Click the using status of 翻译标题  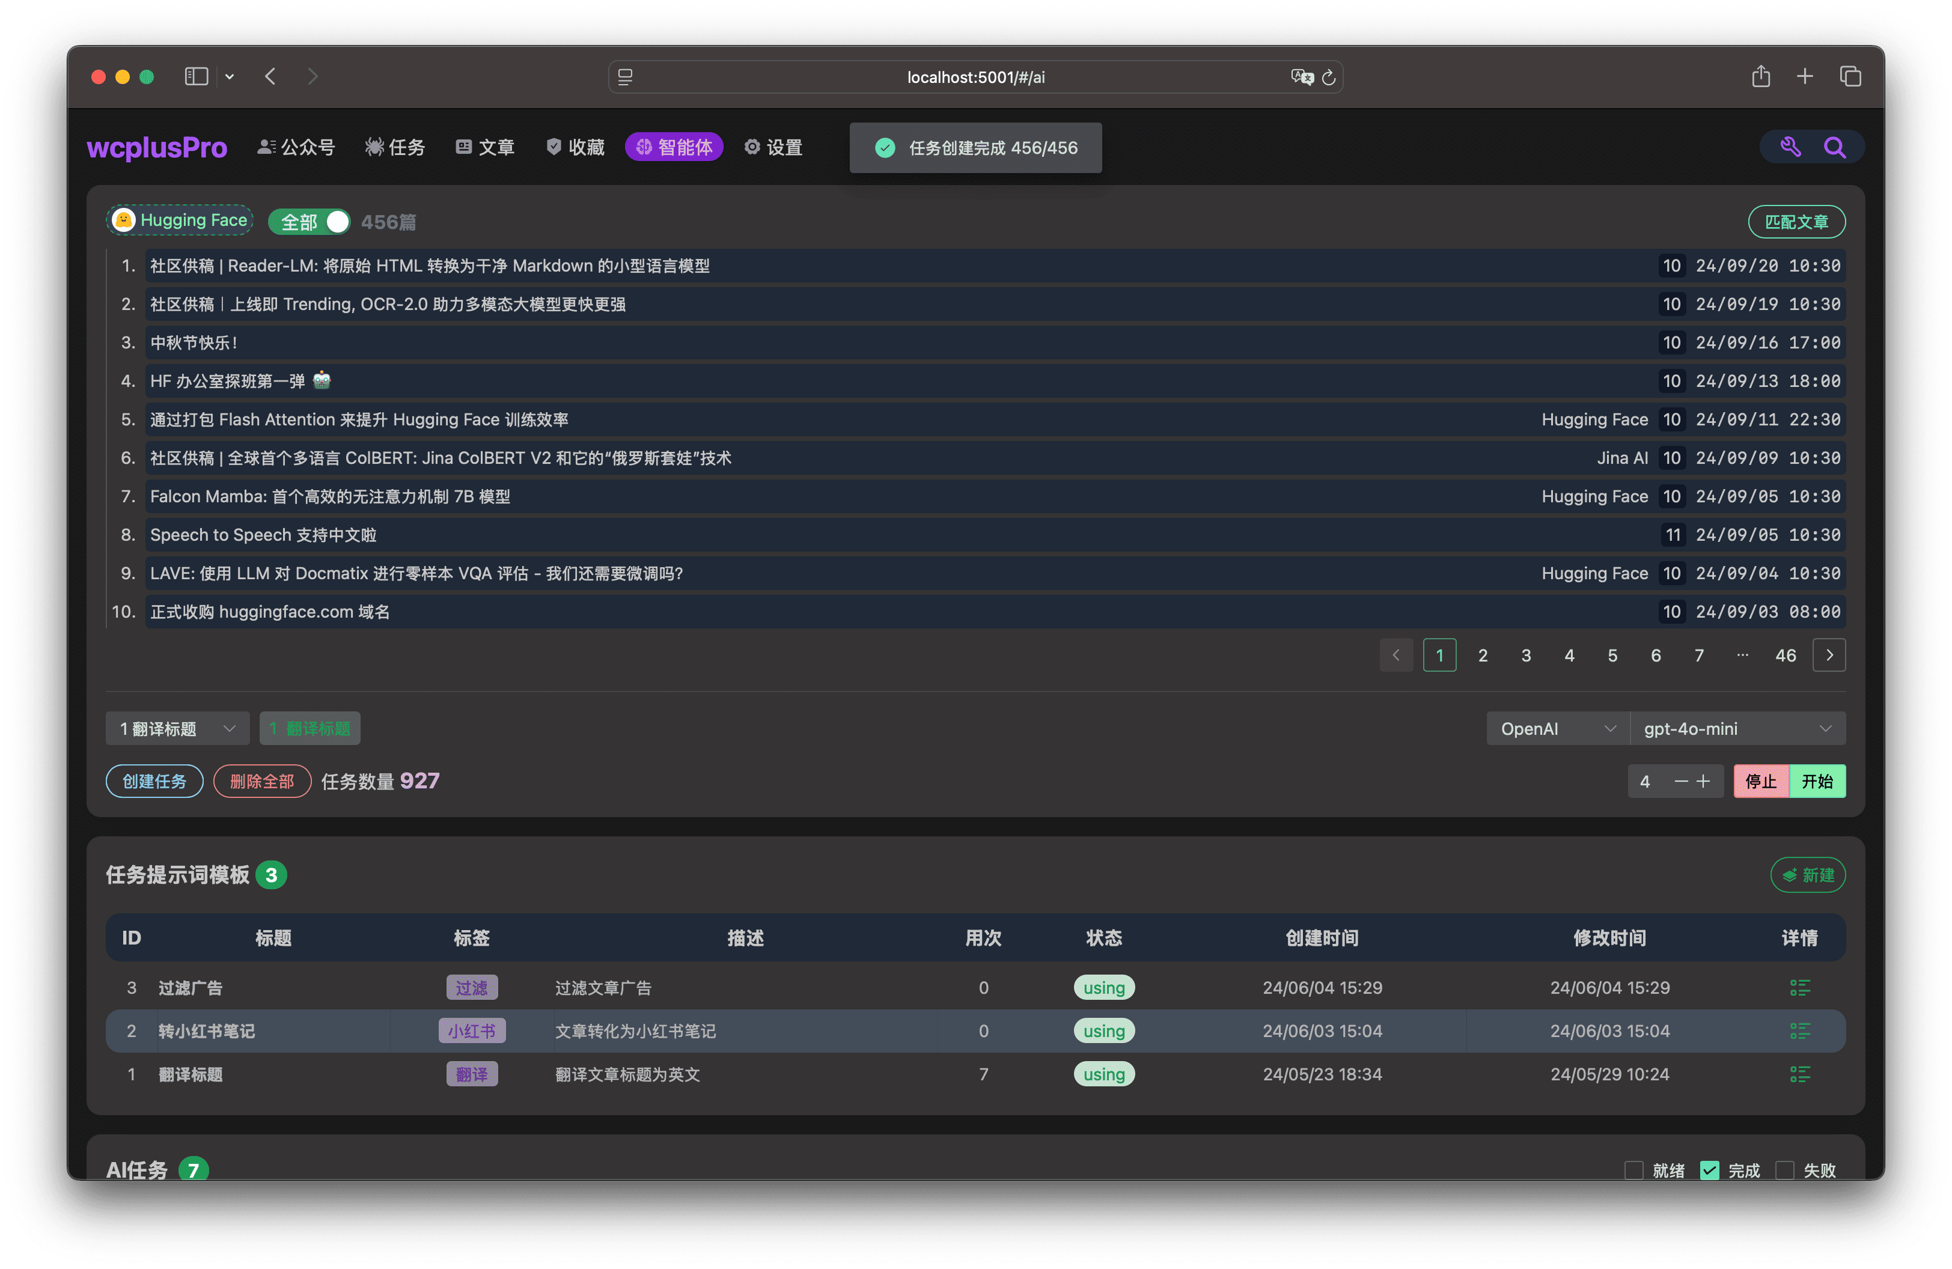1104,1075
